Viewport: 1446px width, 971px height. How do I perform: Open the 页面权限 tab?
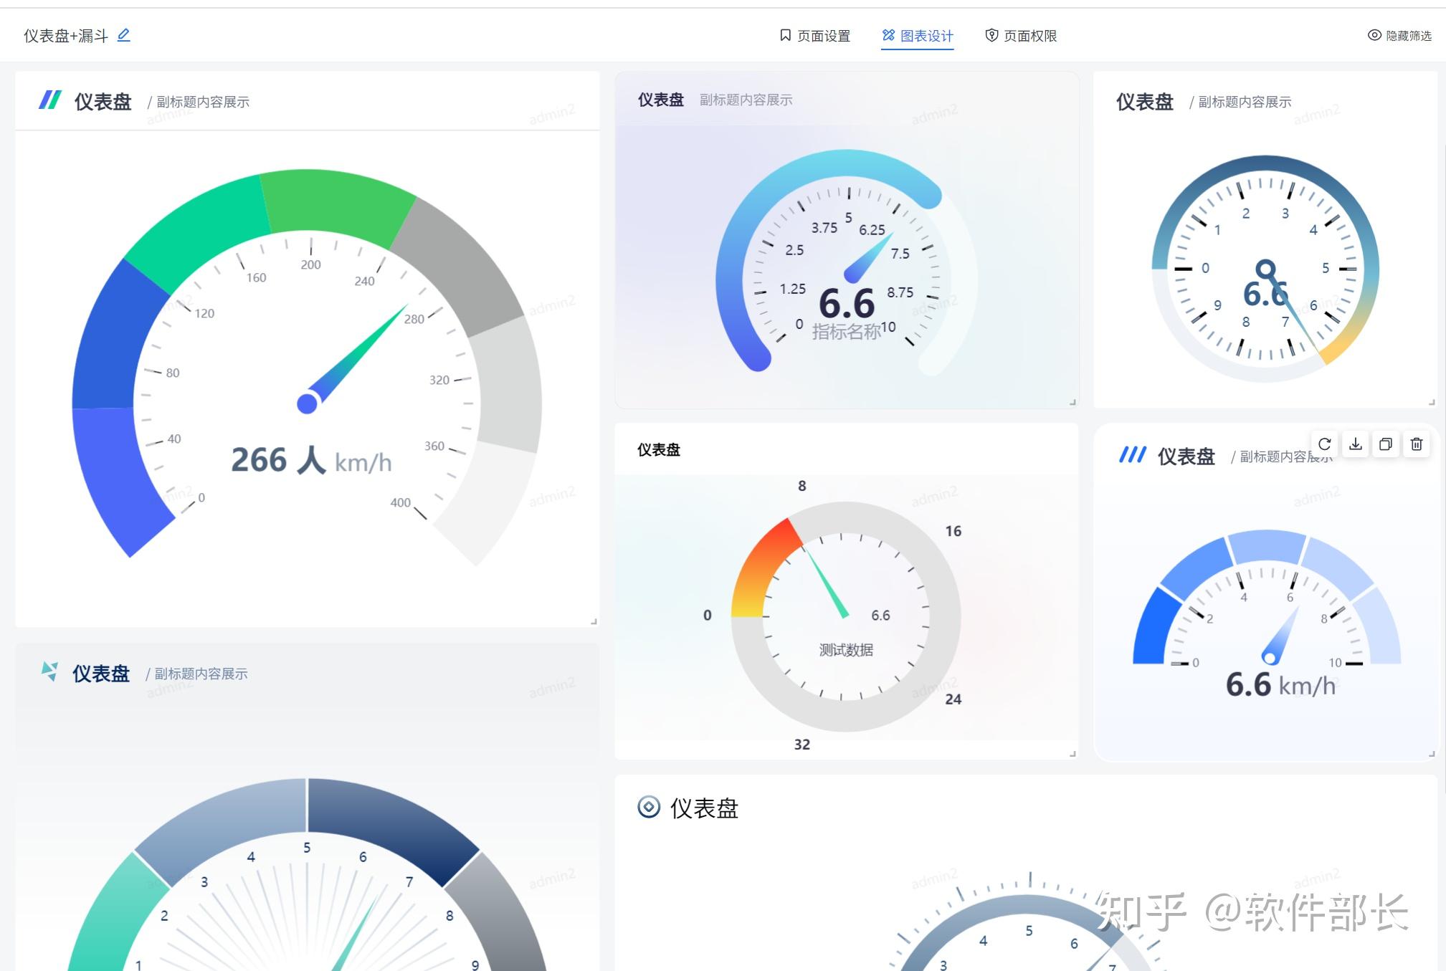[1021, 35]
